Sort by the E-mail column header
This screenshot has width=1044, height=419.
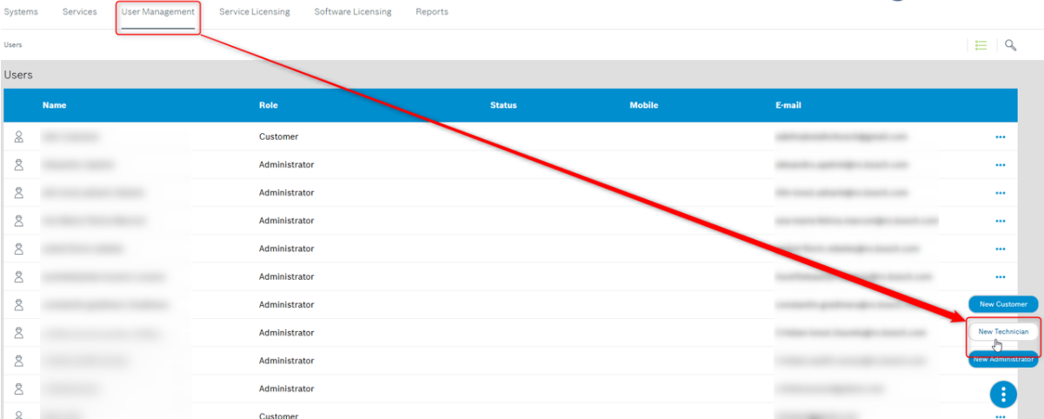tap(788, 105)
